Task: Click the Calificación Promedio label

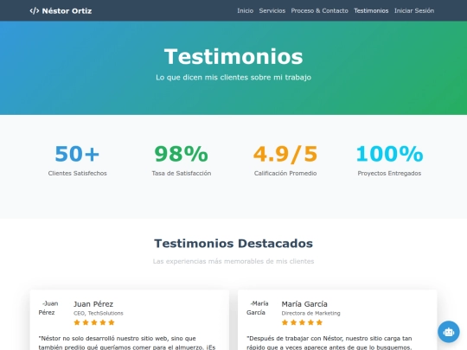Action: tap(285, 173)
